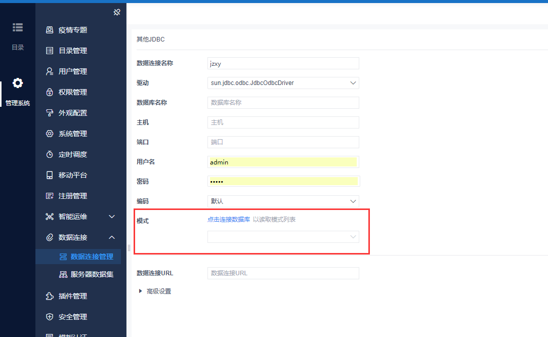Image resolution: width=548 pixels, height=337 pixels.
Task: Click the pin icon atop the sidebar
Action: coord(117,12)
